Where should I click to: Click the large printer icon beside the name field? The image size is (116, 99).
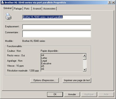[x=8, y=16]
